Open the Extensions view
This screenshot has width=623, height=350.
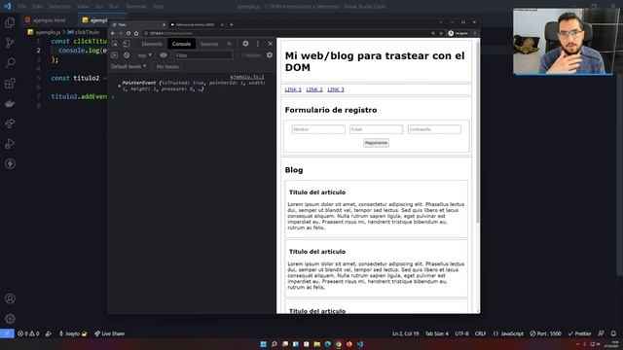point(10,84)
